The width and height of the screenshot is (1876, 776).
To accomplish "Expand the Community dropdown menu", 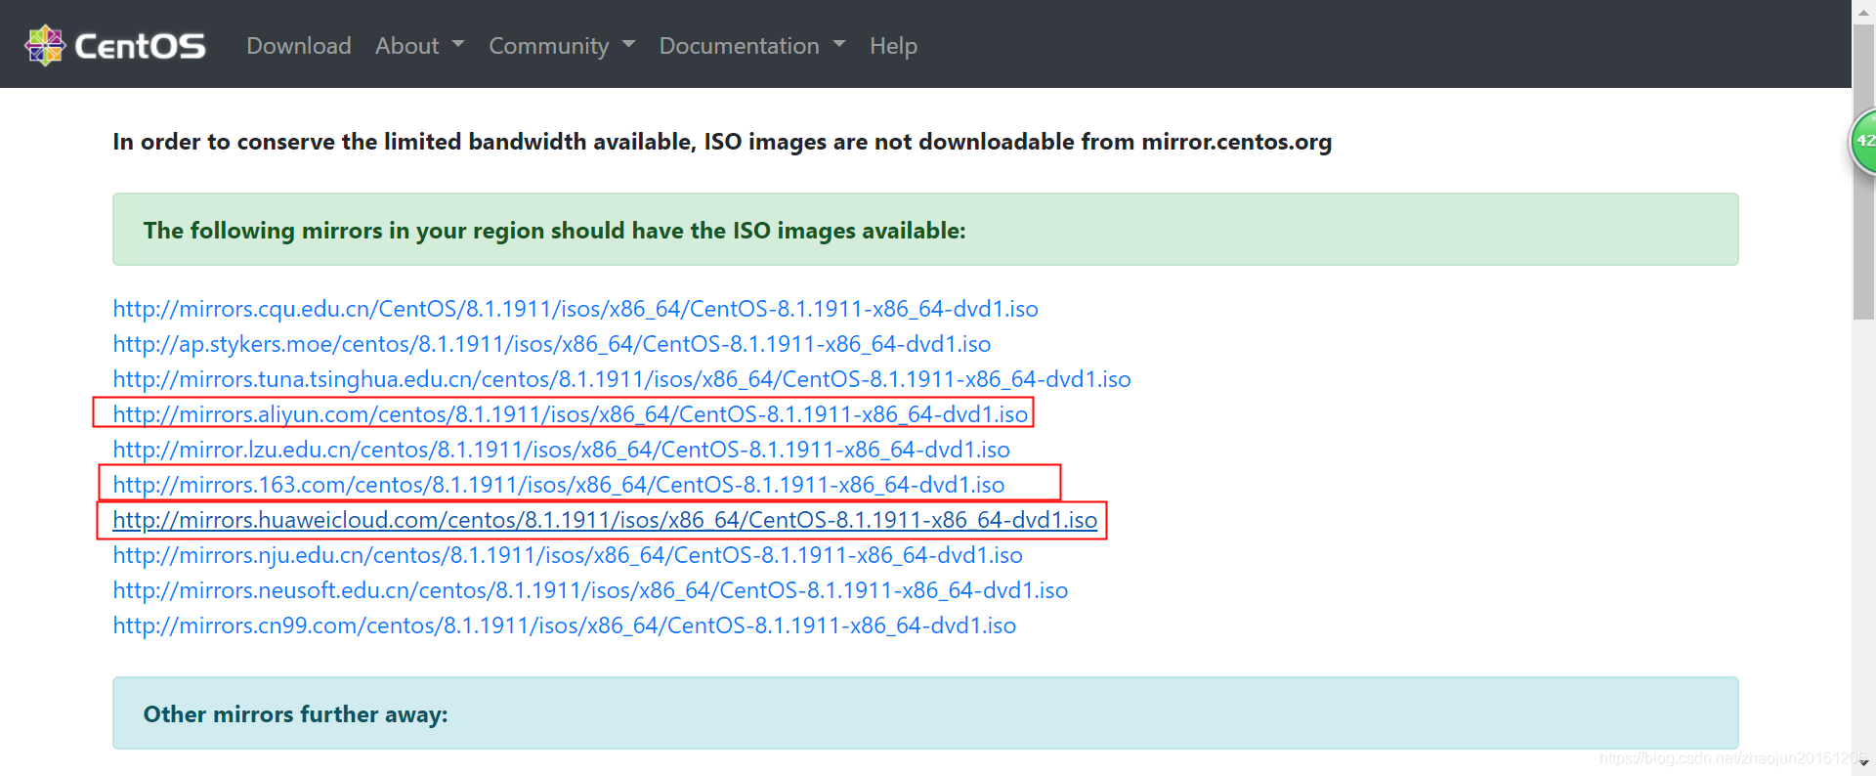I will click(562, 46).
